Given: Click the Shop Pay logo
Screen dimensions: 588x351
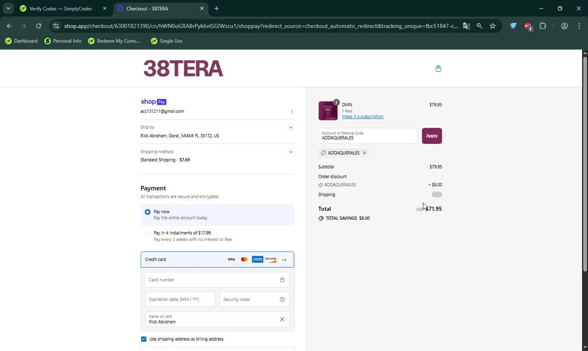Looking at the screenshot, I should tap(154, 102).
